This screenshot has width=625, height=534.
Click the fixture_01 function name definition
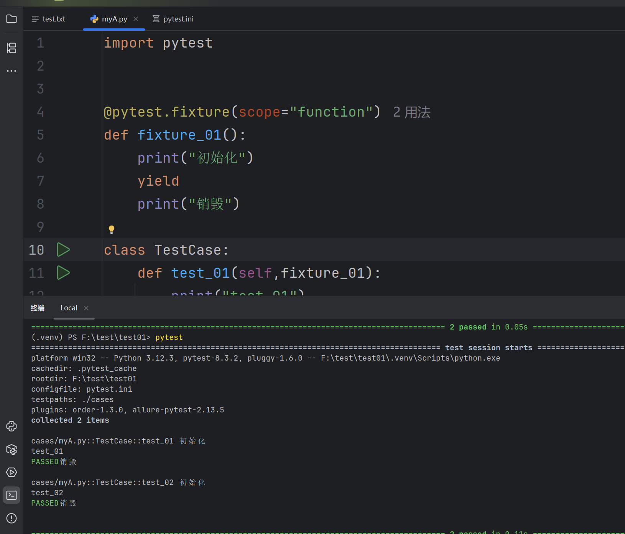[179, 135]
